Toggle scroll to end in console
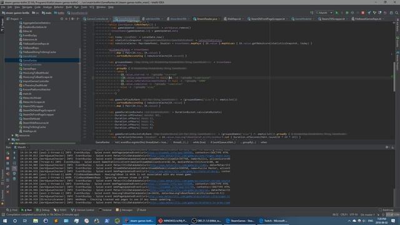 (x=14, y=169)
